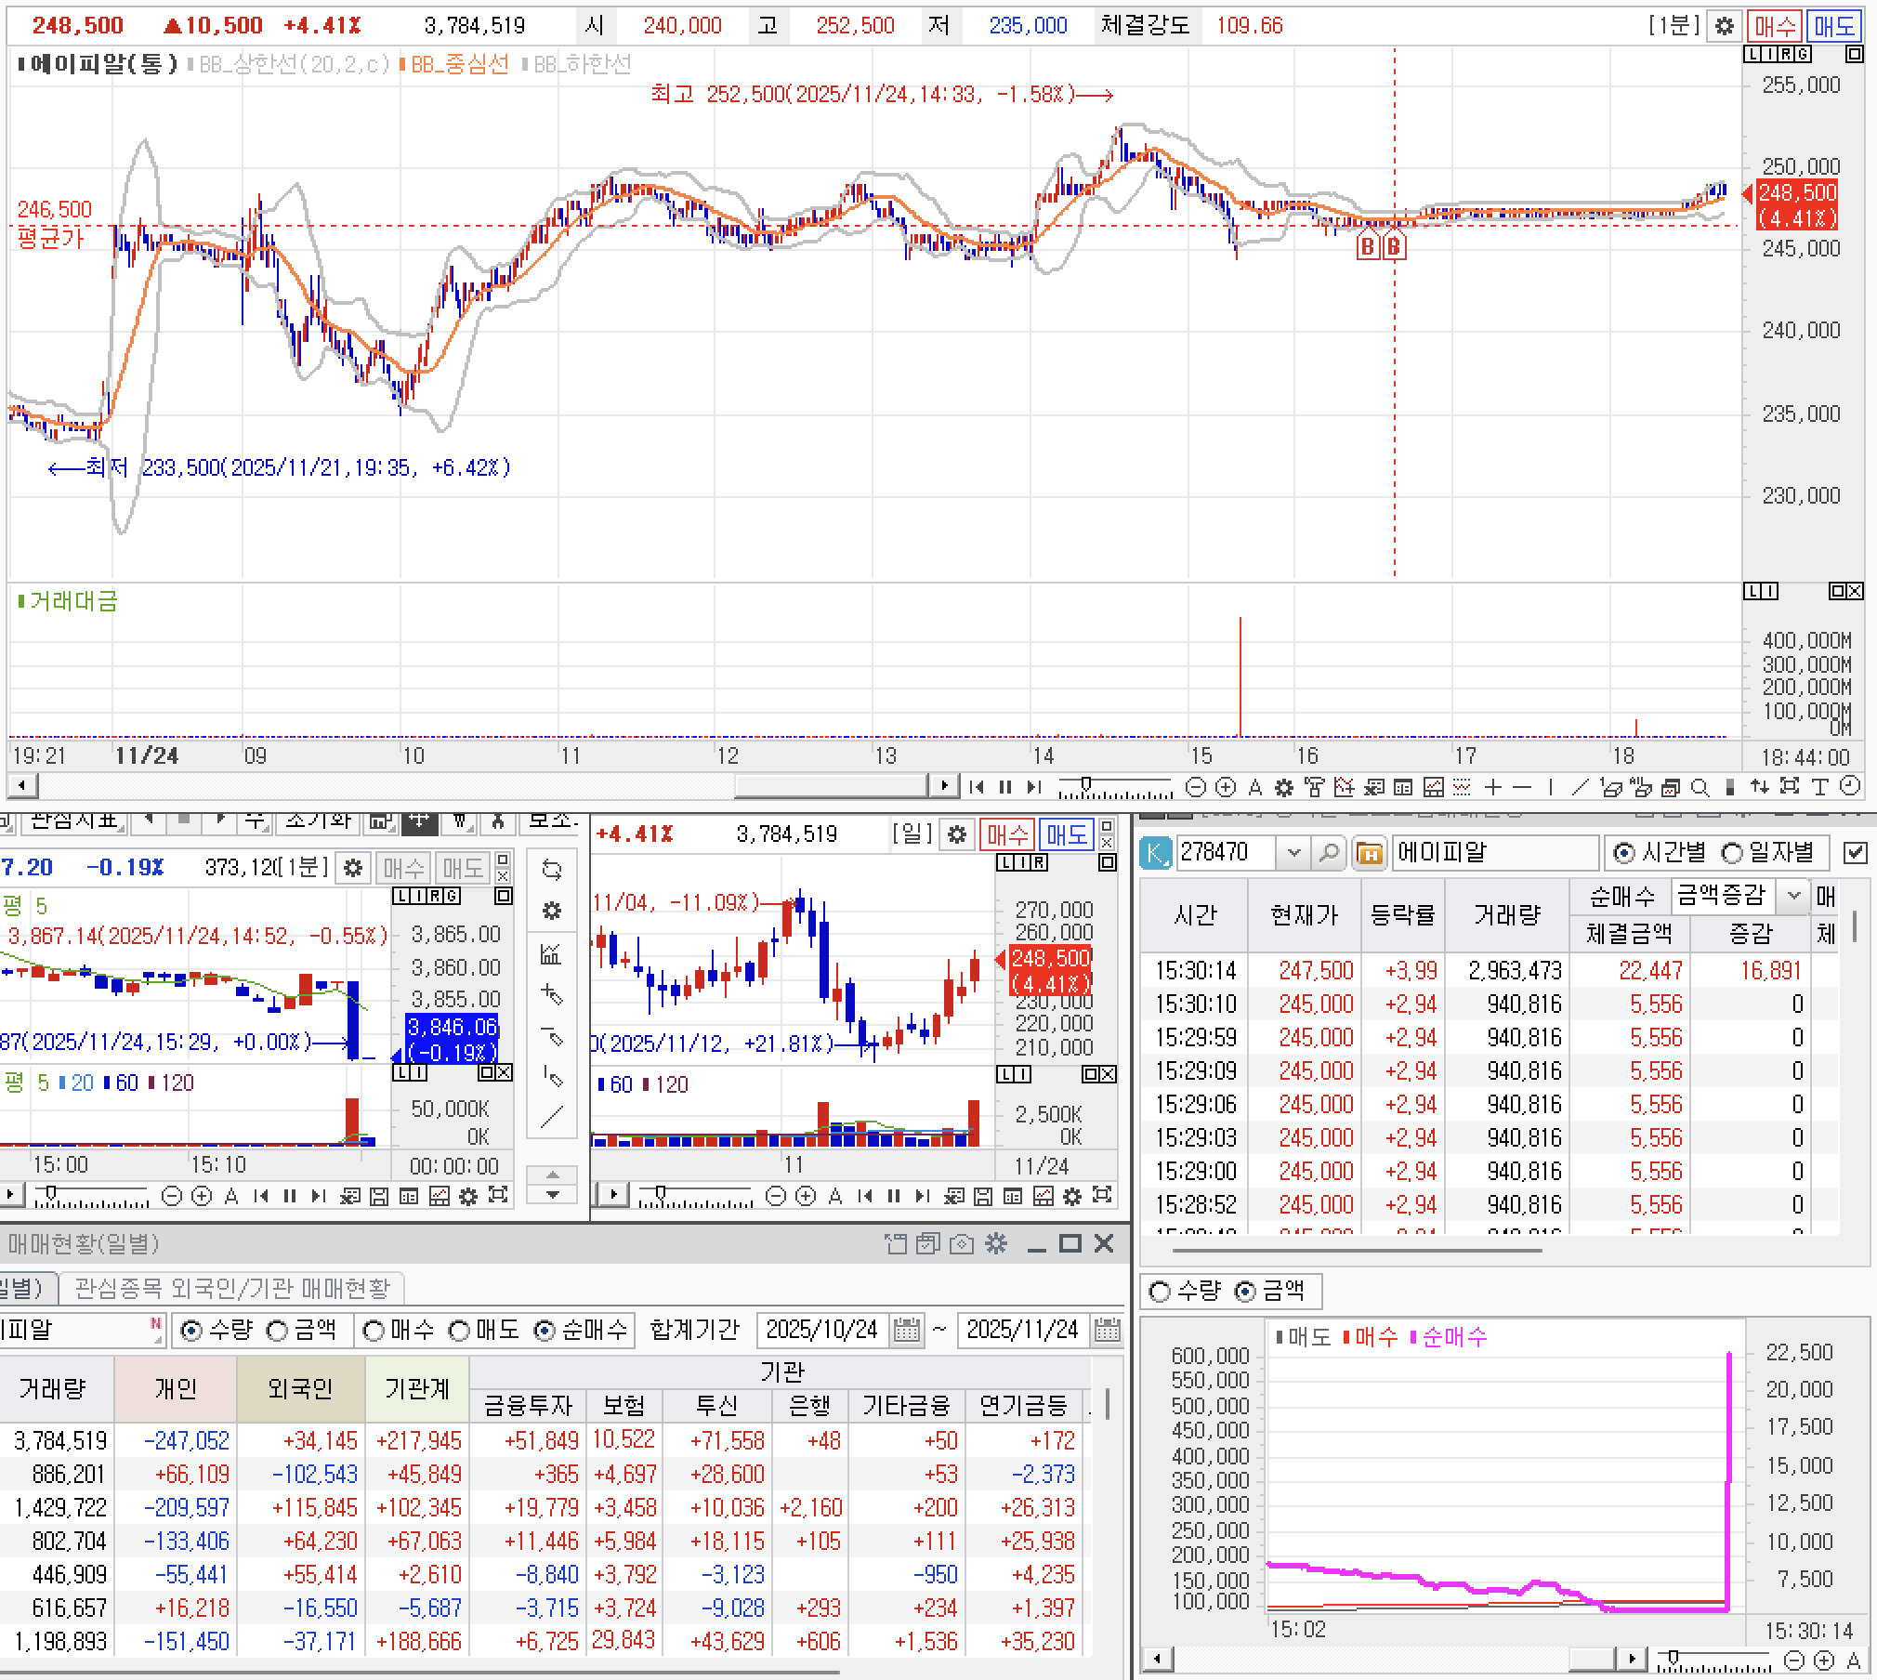This screenshot has width=1877, height=1680.
Task: Expand the 278470 stock code dropdown
Action: click(1293, 852)
